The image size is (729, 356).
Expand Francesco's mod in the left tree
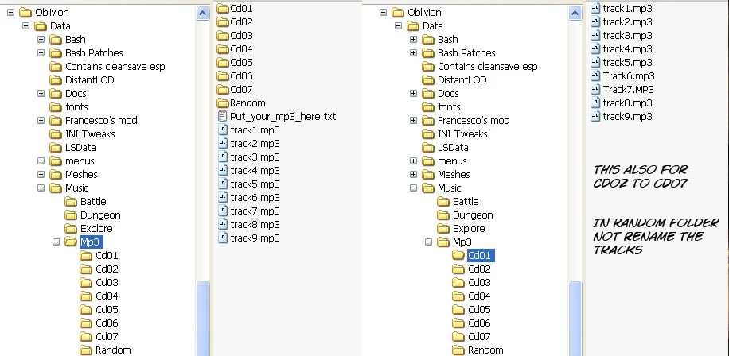(x=41, y=120)
